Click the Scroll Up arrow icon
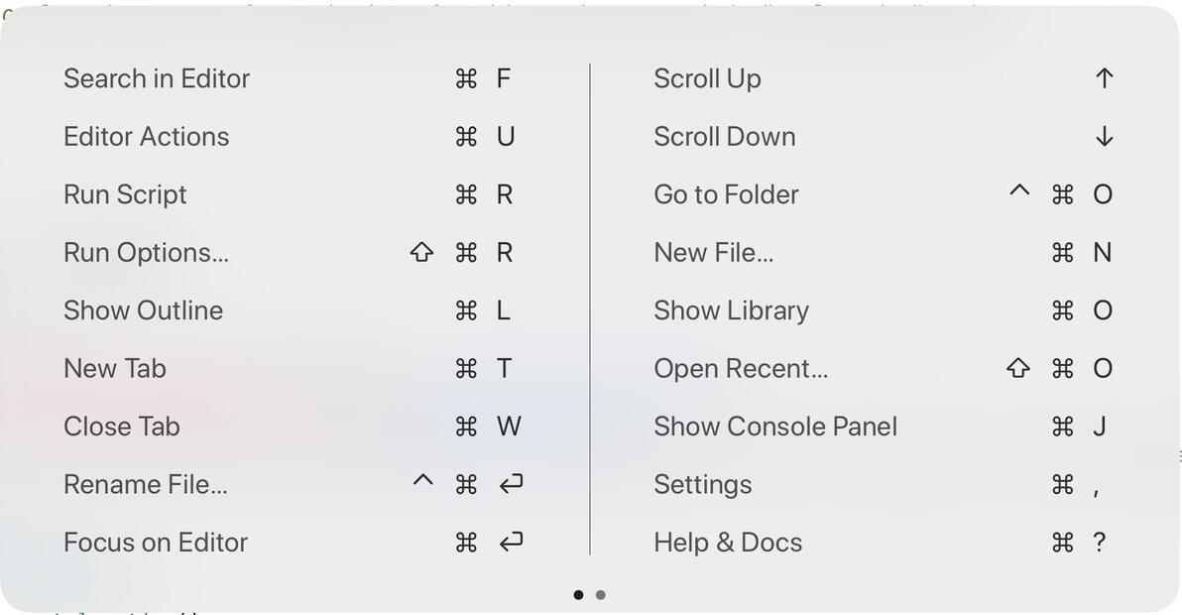 (1105, 79)
